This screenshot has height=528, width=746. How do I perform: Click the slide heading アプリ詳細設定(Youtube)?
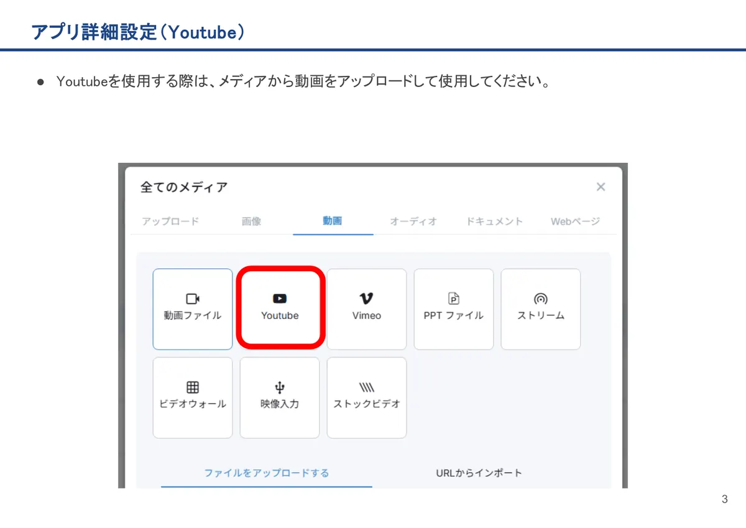pos(137,31)
